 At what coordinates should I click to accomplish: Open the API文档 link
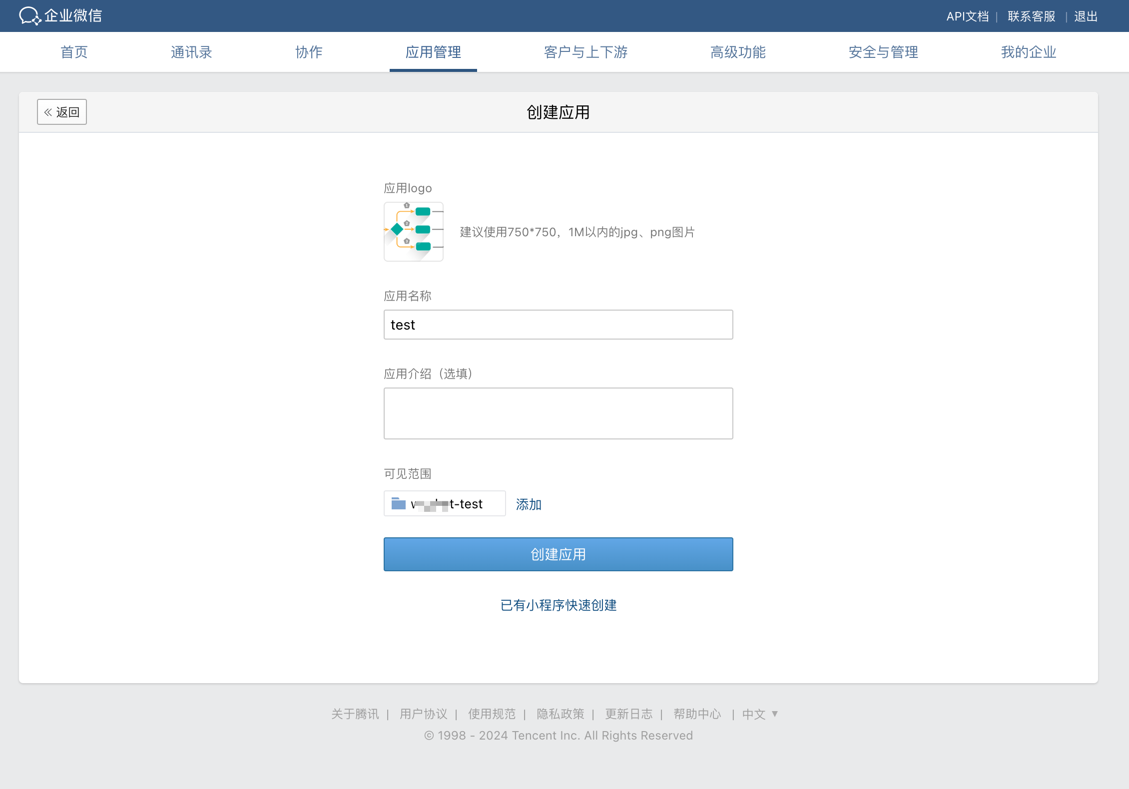(x=967, y=16)
